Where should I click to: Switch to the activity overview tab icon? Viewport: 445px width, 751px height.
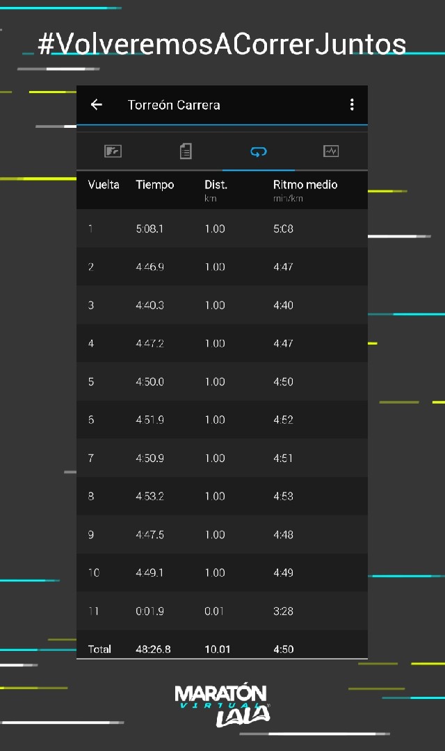click(x=113, y=151)
